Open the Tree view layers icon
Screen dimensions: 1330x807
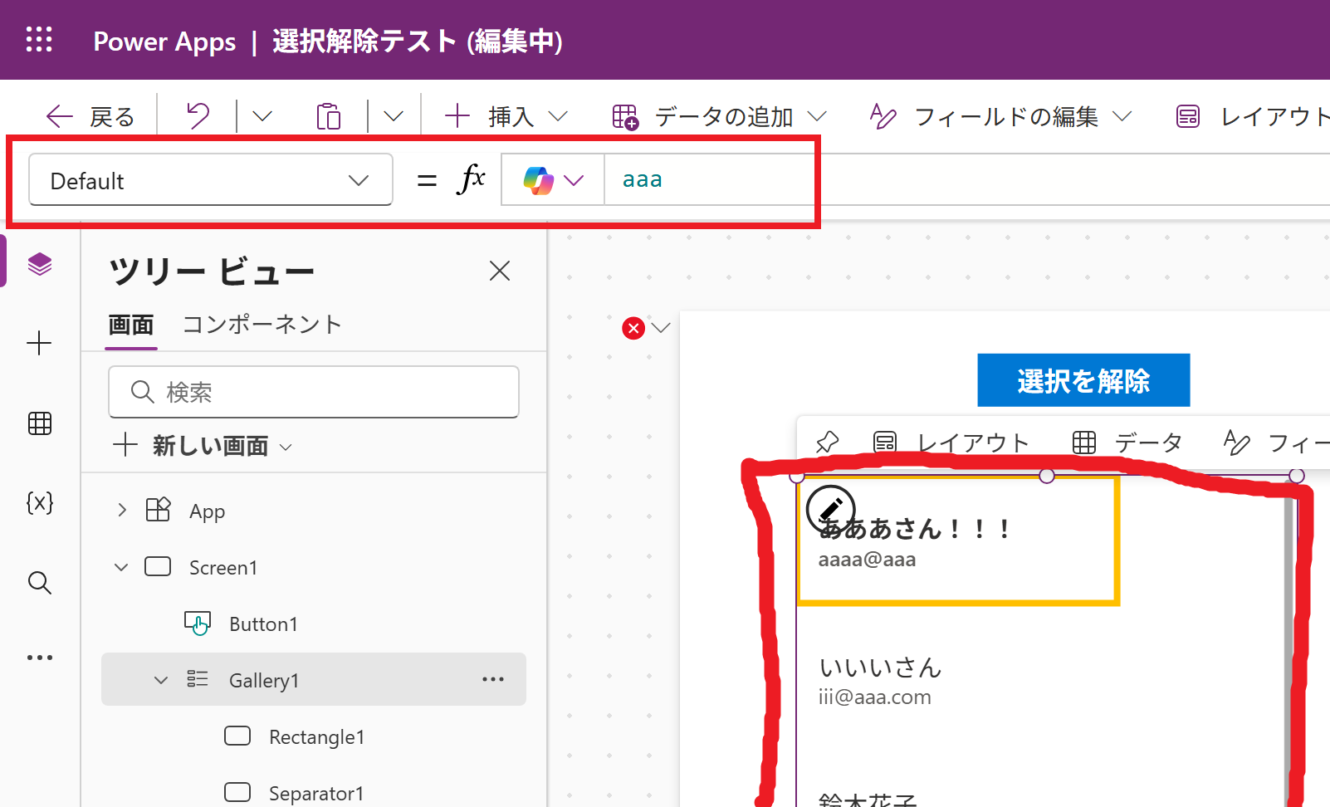point(40,265)
